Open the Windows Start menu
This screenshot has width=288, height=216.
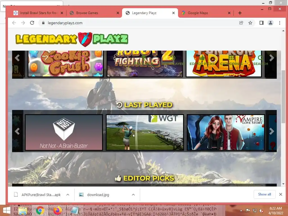pos(7,210)
